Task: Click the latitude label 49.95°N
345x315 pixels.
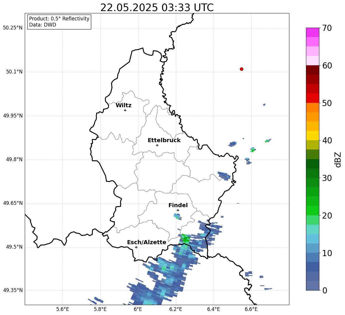Action: pos(13,116)
